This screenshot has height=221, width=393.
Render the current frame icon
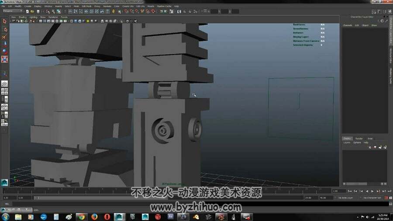coord(184,11)
